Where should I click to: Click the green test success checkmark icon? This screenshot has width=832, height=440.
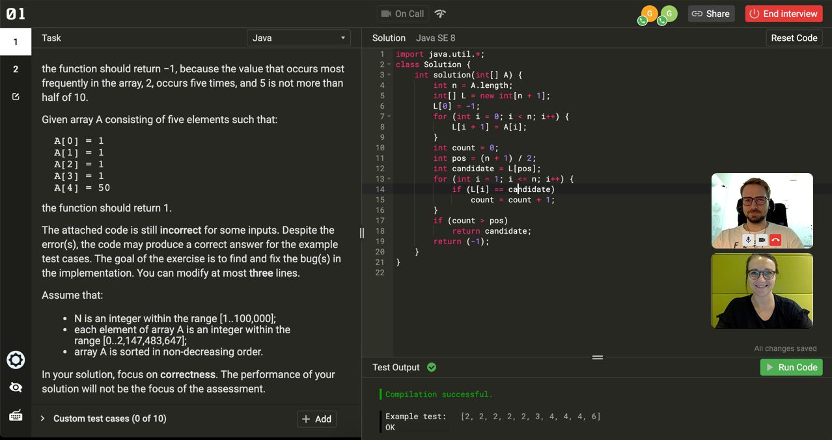pos(432,367)
